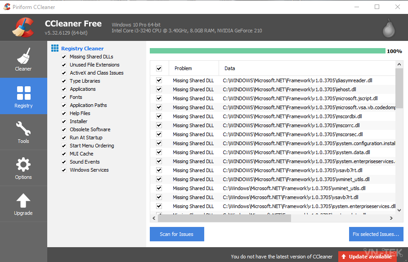This screenshot has height=262, width=408.
Task: Open the Options gear icon
Action: 23,164
